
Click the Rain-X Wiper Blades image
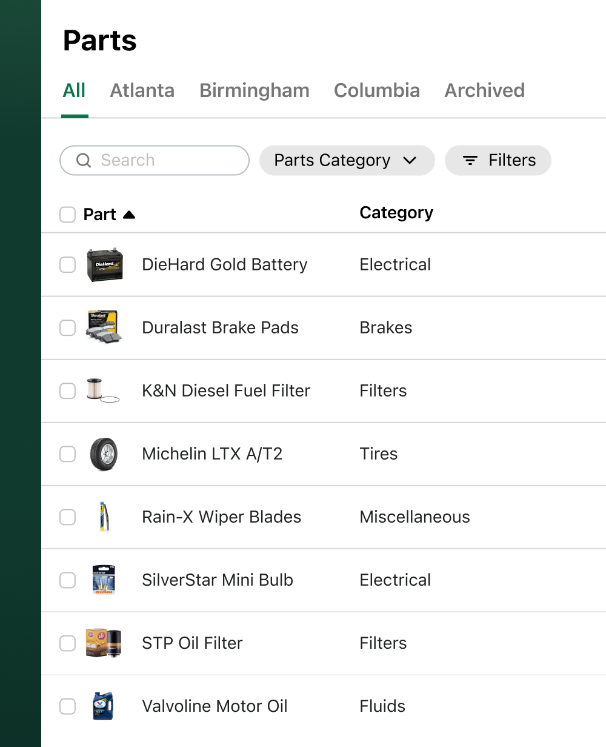pos(104,517)
